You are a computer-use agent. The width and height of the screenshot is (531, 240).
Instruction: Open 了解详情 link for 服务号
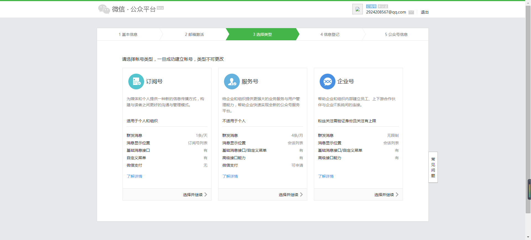pos(230,176)
